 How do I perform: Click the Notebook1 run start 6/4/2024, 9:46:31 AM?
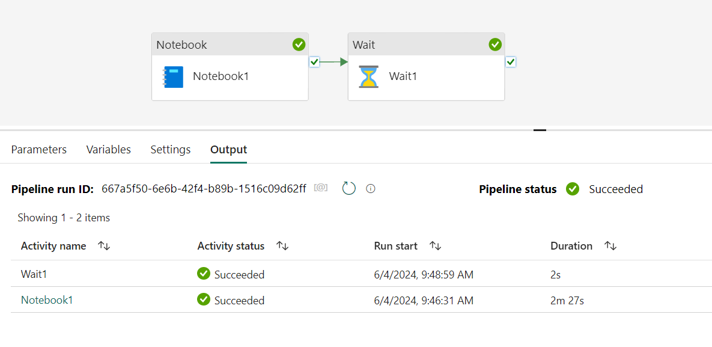(x=424, y=300)
